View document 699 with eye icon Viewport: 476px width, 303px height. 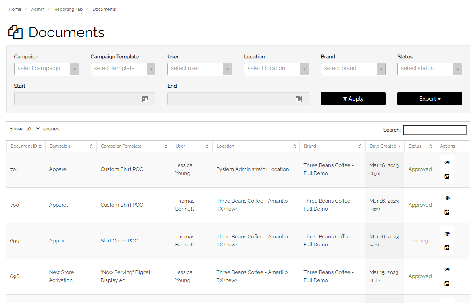point(447,234)
